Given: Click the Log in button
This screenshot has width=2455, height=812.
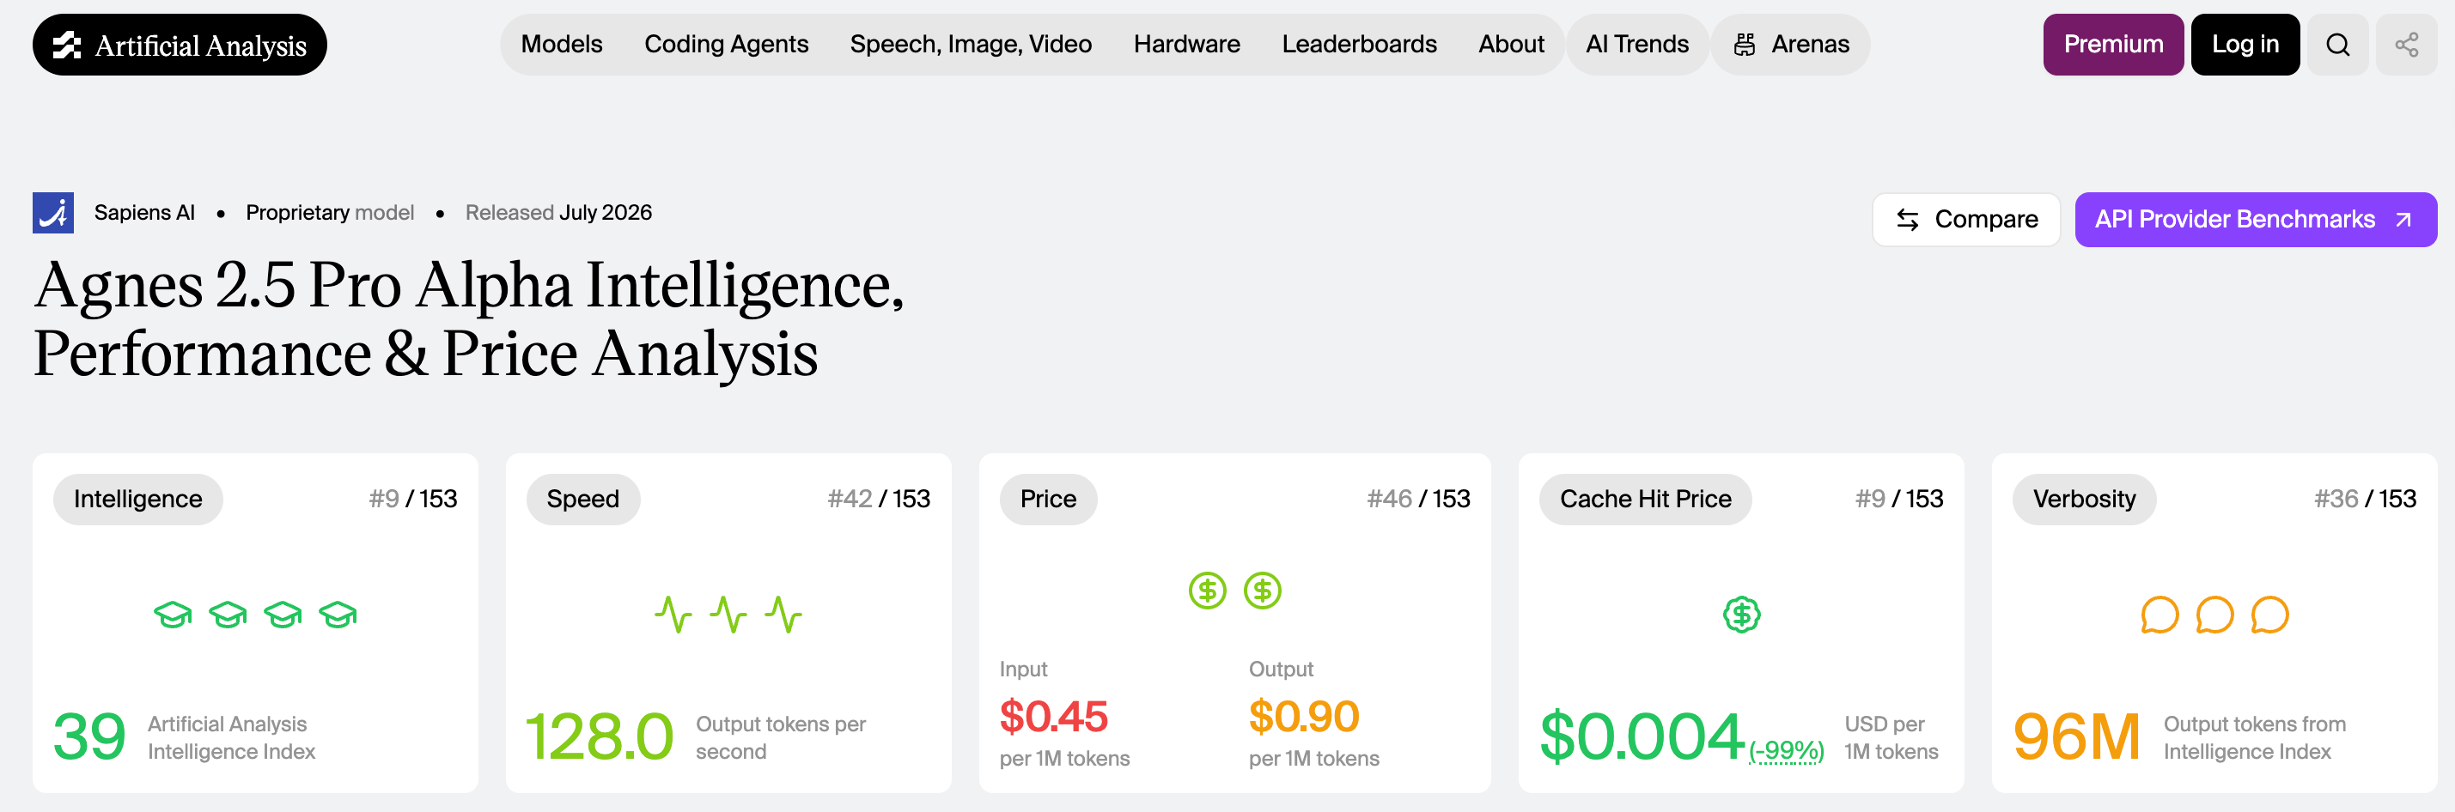Looking at the screenshot, I should click(x=2245, y=45).
